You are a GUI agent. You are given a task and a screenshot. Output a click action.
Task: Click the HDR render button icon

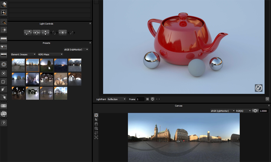[x=4, y=106]
